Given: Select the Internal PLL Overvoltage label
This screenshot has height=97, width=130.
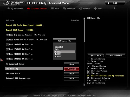Looking at the screenshot, I should tap(18, 78).
